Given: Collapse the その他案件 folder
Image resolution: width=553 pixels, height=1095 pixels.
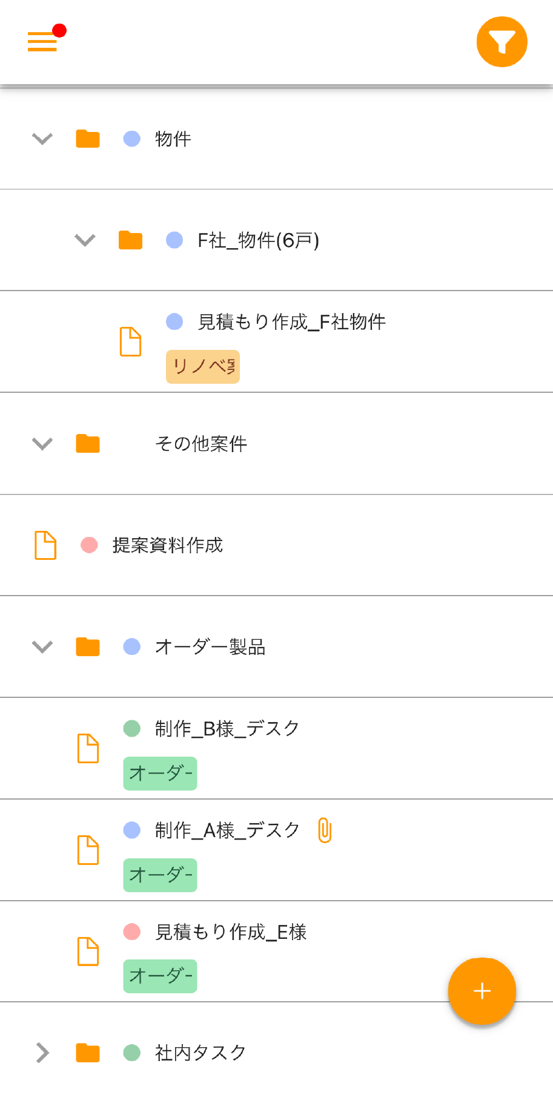Looking at the screenshot, I should pyautogui.click(x=42, y=443).
